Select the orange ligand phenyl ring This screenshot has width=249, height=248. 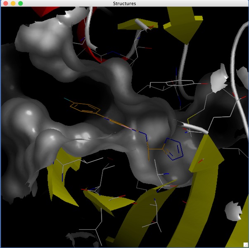pos(84,108)
